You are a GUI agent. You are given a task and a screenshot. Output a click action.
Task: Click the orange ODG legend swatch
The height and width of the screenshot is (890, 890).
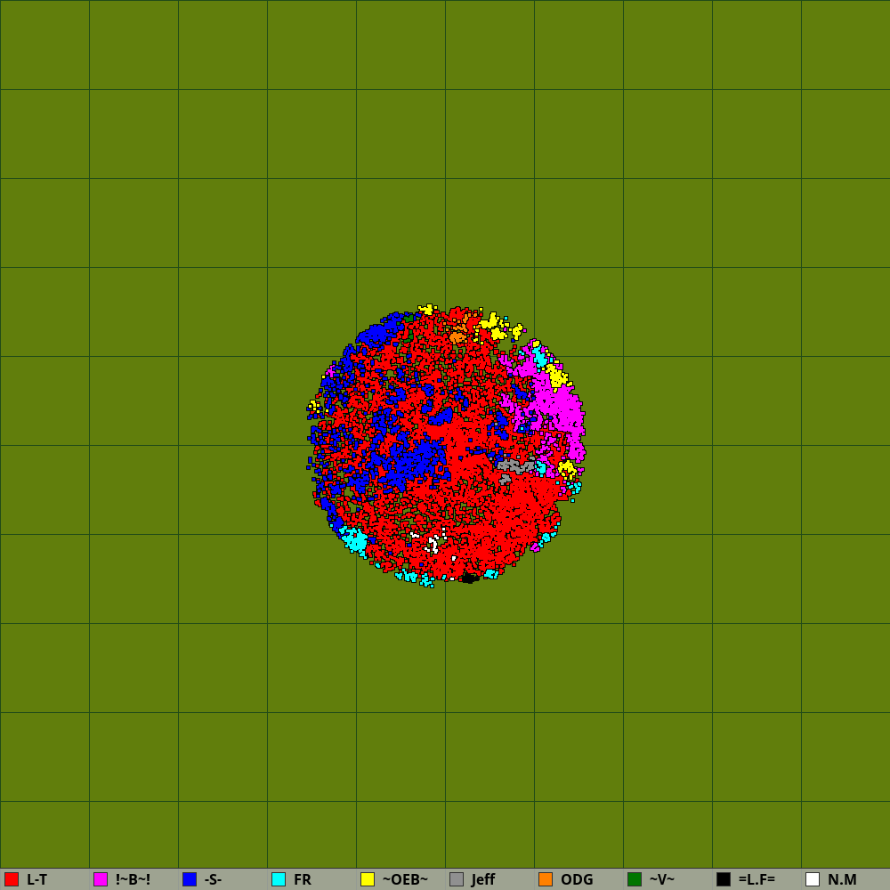click(x=546, y=879)
